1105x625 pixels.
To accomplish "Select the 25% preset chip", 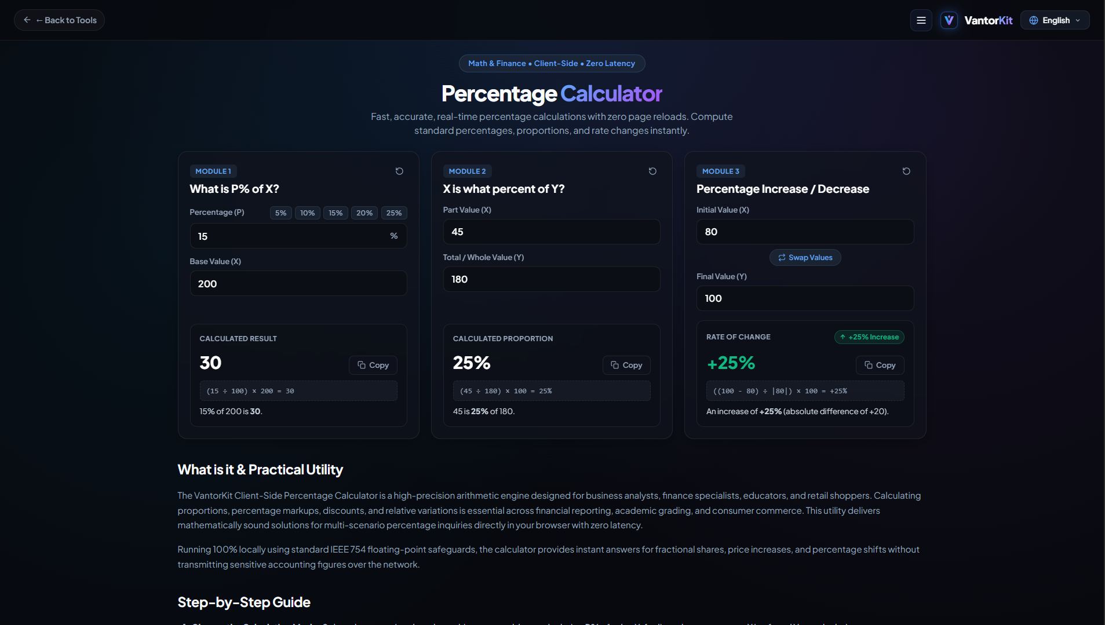I will 394,213.
